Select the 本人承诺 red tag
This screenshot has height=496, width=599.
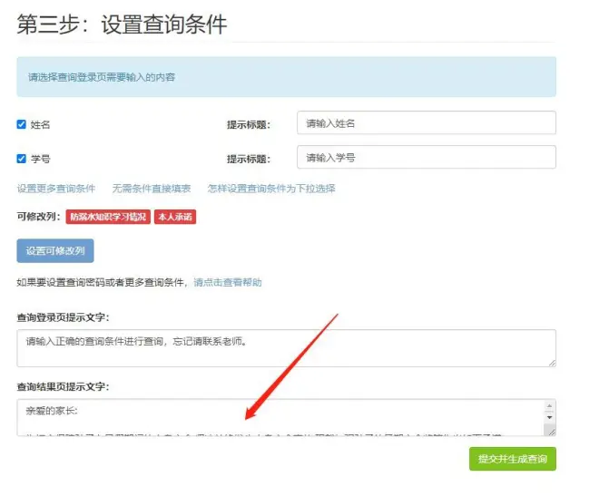coord(175,217)
